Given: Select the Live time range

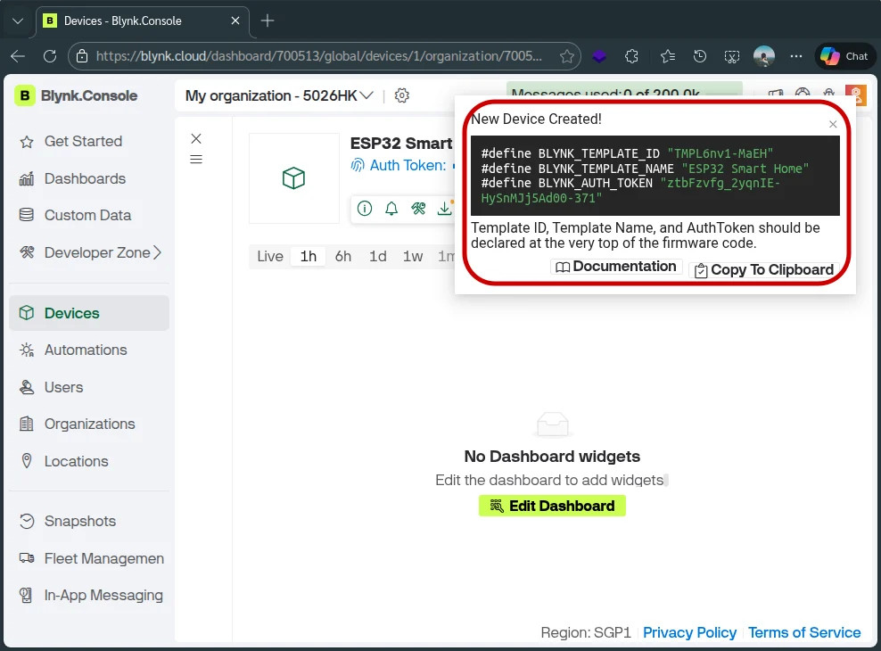Looking at the screenshot, I should point(269,256).
